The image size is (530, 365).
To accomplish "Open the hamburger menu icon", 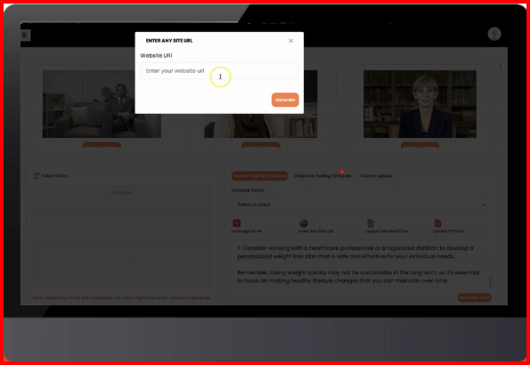I will (25, 35).
